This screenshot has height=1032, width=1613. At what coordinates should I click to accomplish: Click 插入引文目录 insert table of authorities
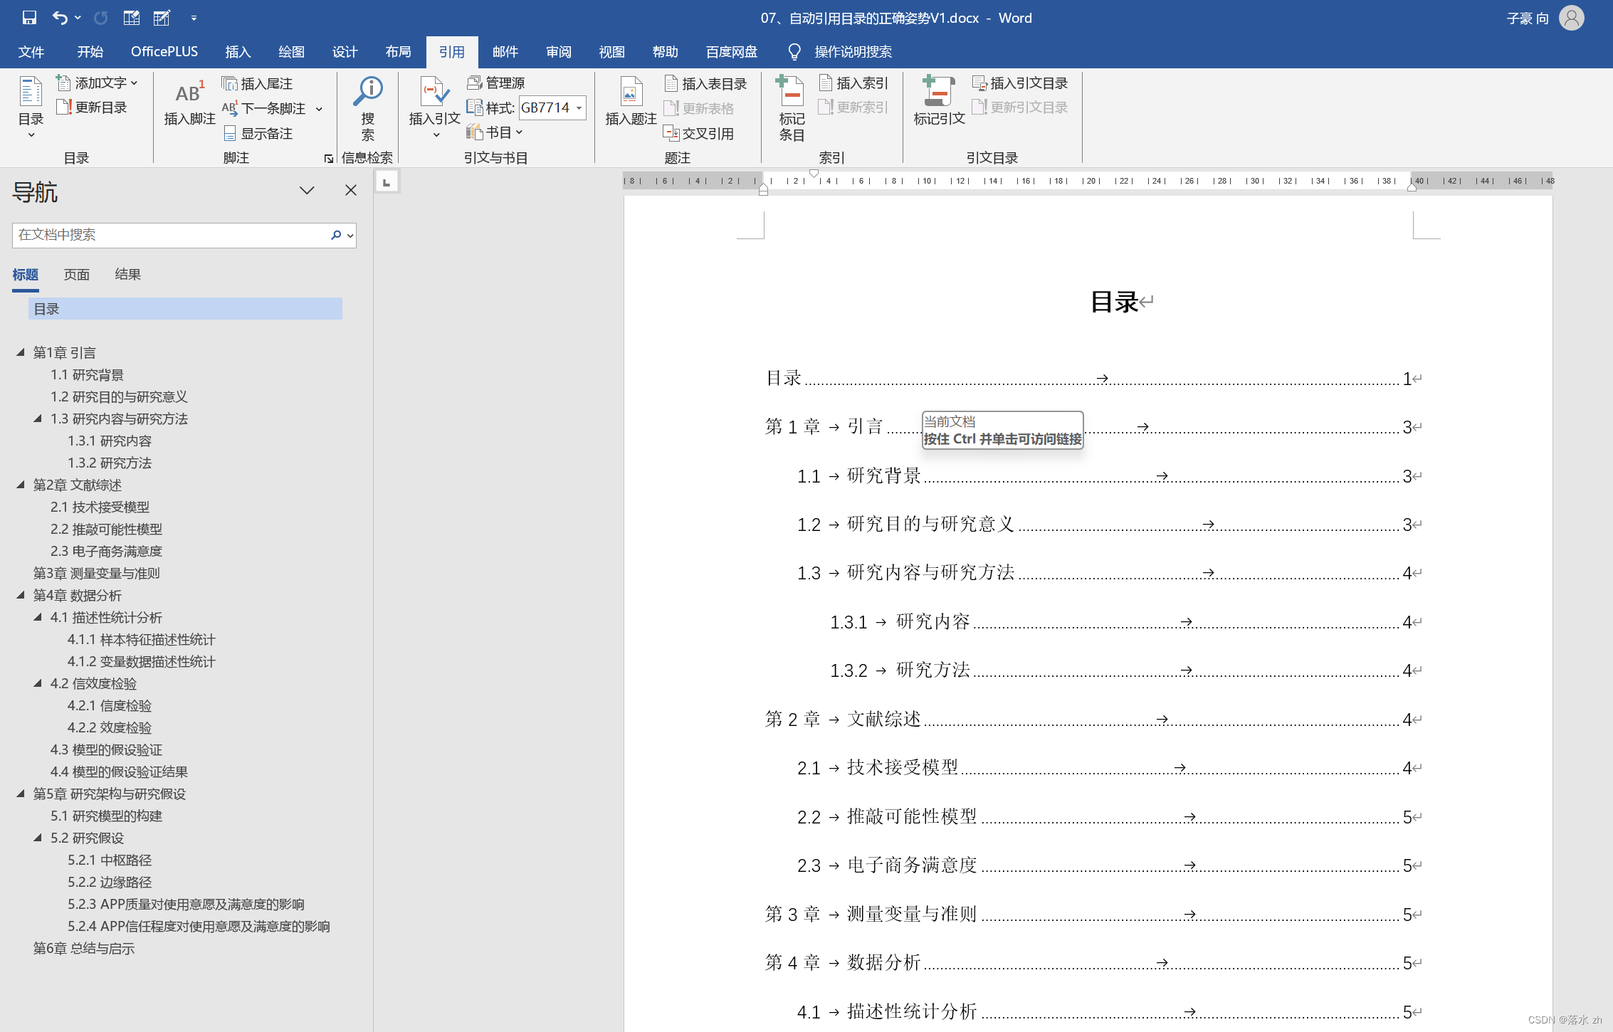(x=1020, y=83)
